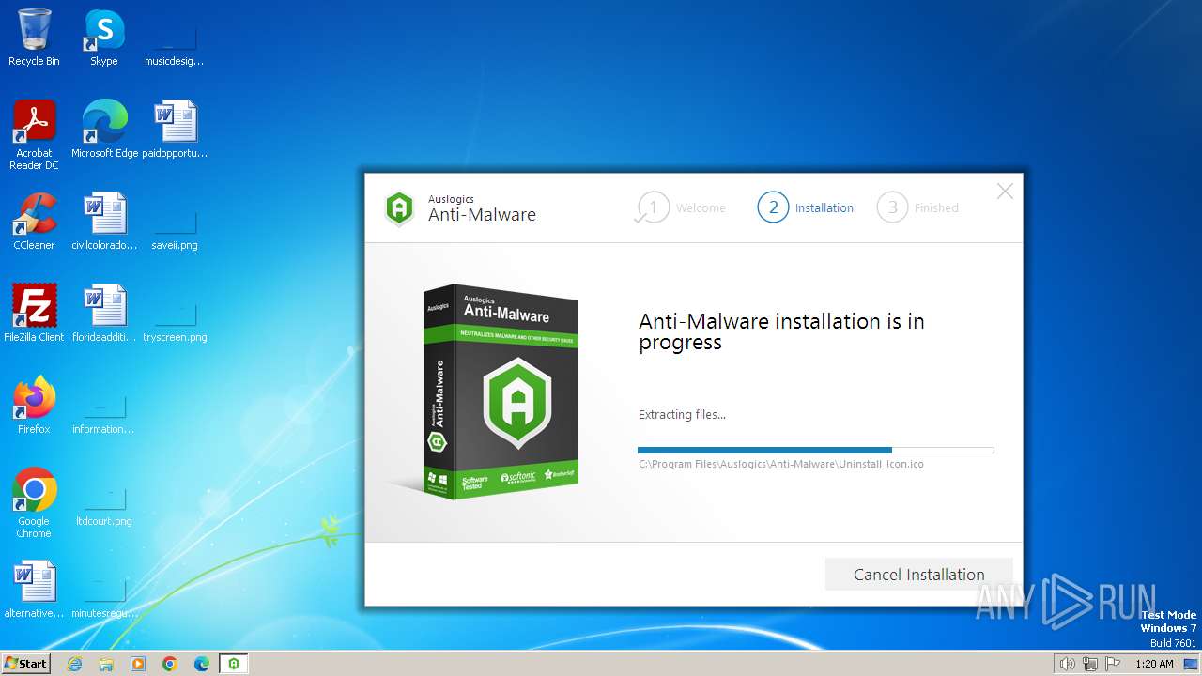1202x676 pixels.
Task: Open volume control in system tray
Action: click(x=1067, y=664)
